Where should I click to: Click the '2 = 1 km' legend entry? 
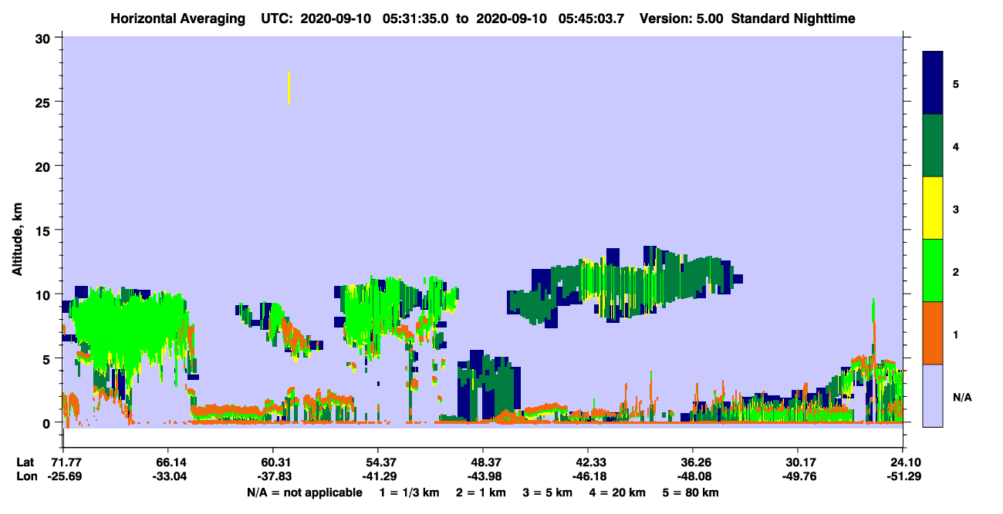click(x=481, y=492)
